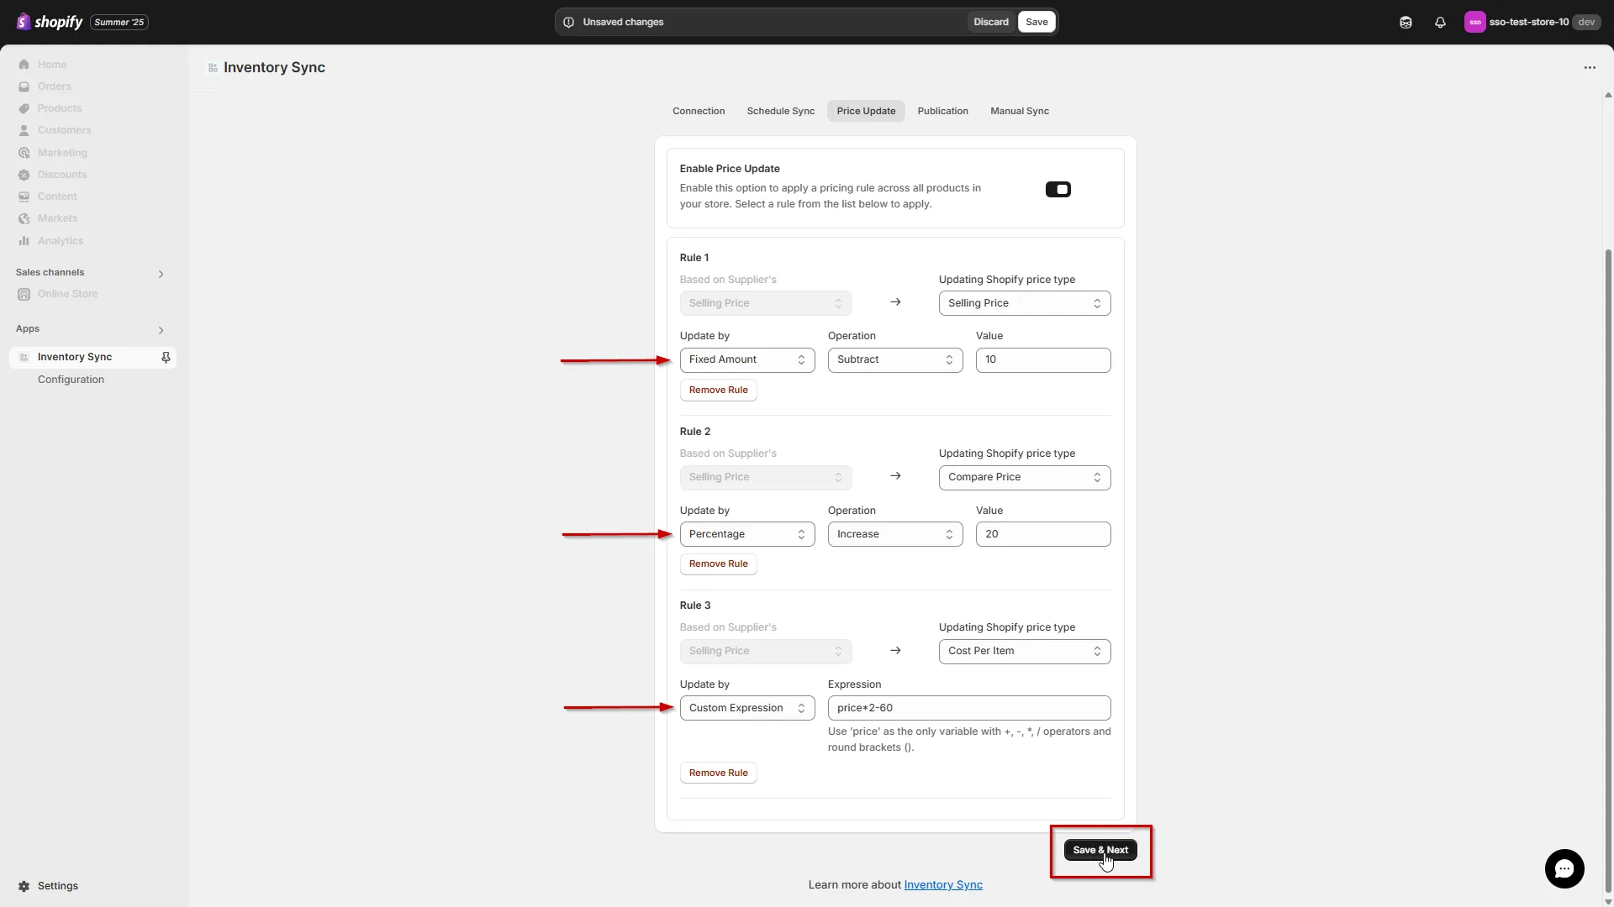
Task: Click the Shopify logo
Action: pyautogui.click(x=50, y=22)
